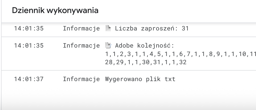Click the number 31 in Liczba zaproszeń
Screen dimensions: 256x110
pos(185,28)
